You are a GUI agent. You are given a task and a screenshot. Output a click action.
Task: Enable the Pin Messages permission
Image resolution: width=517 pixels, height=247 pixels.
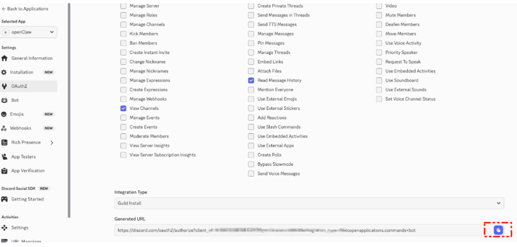[251, 43]
